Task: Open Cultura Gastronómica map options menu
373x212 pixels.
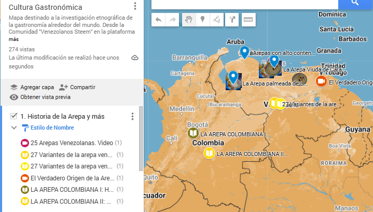Action: point(135,6)
